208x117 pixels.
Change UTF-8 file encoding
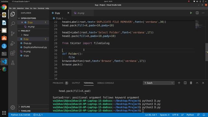[x=175, y=115]
